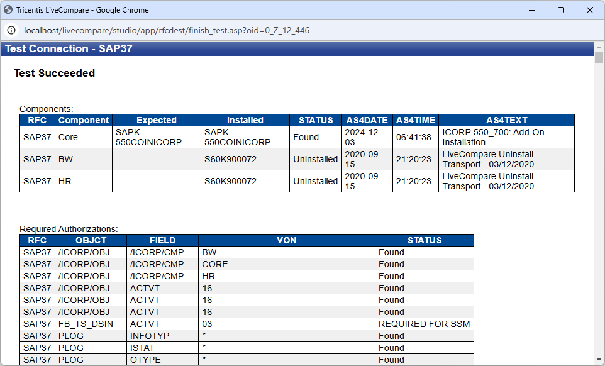Click the 'HR' component cell
The width and height of the screenshot is (605, 366).
pos(84,181)
